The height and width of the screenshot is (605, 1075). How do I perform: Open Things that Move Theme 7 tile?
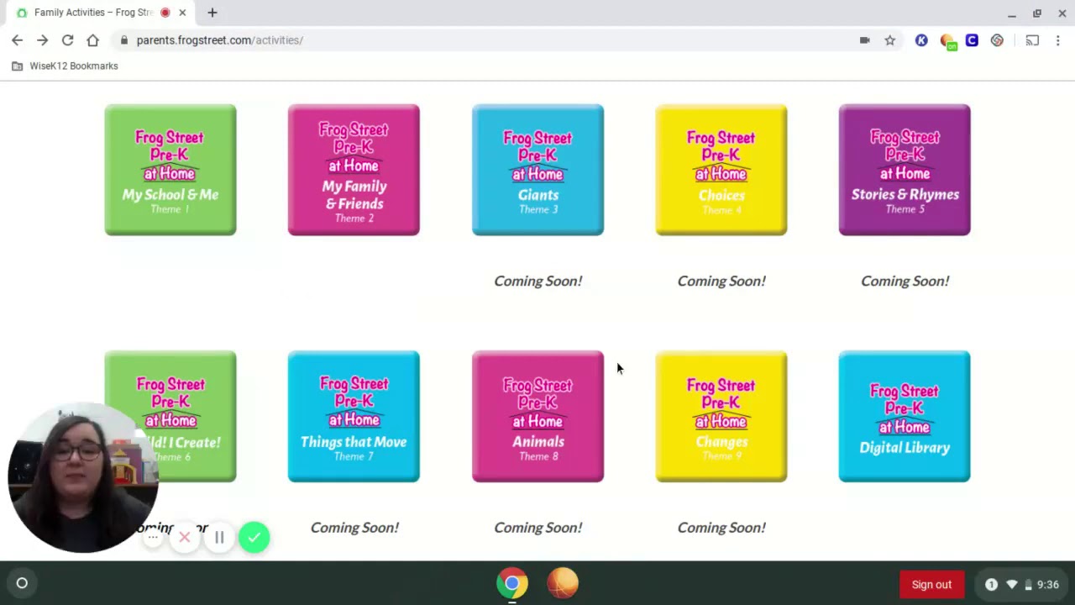point(354,417)
